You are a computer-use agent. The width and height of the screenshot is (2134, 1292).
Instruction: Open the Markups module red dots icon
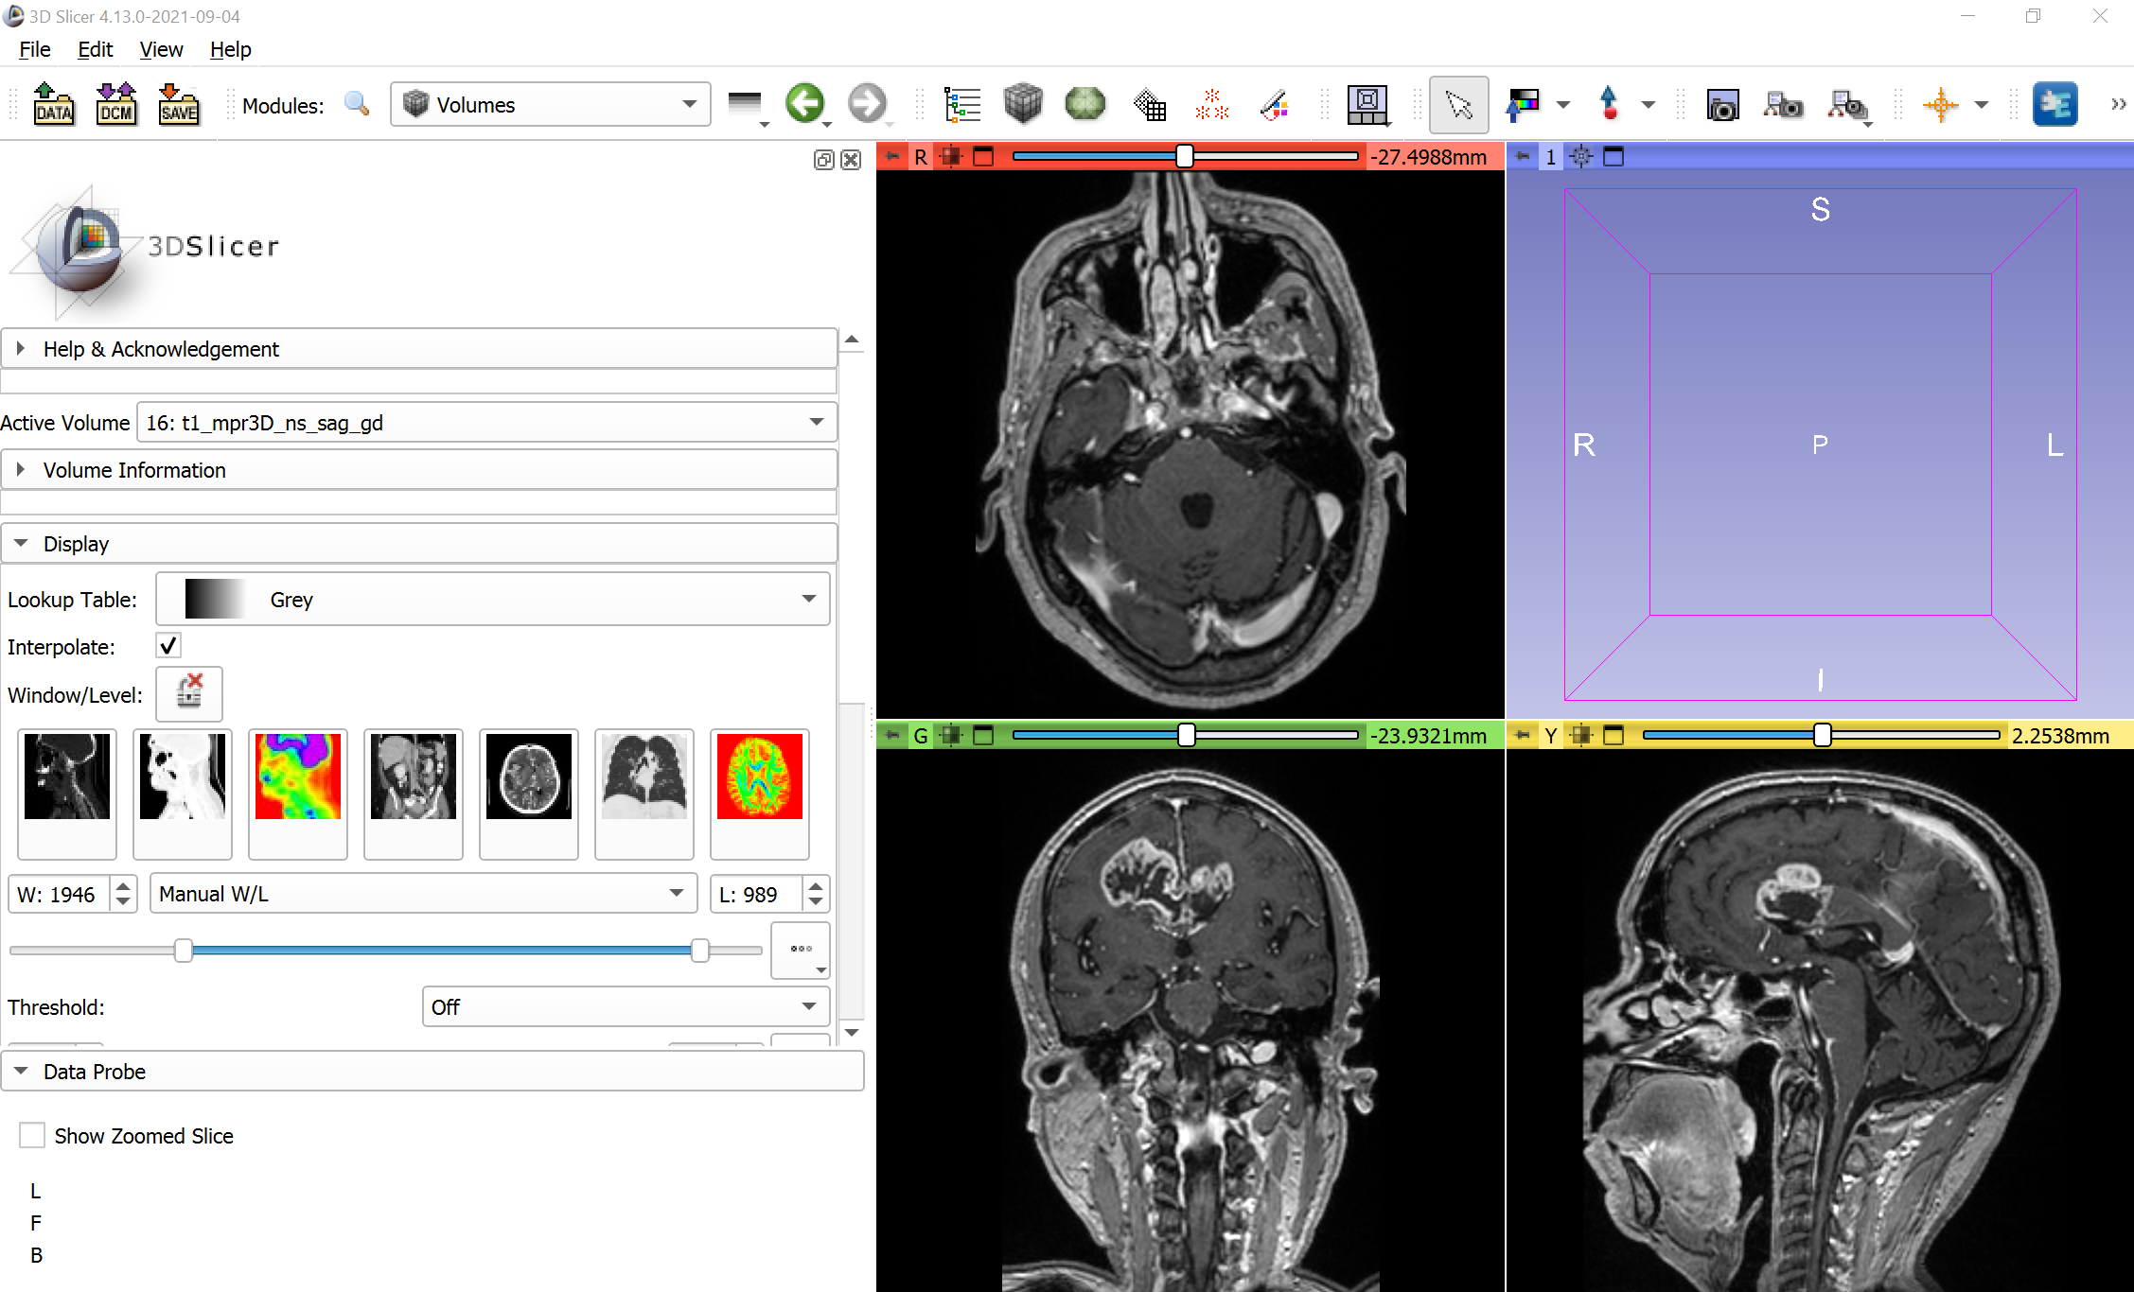pyautogui.click(x=1211, y=104)
